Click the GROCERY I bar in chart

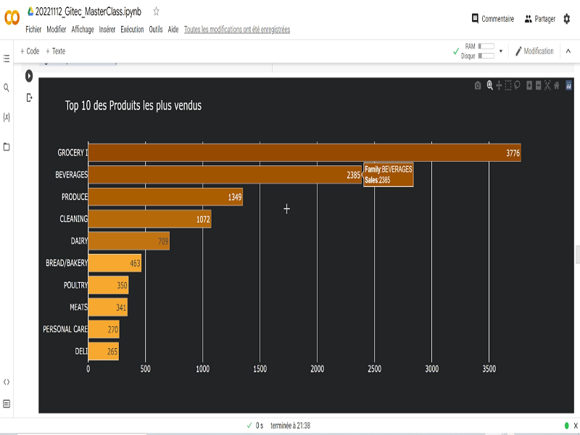coord(304,153)
